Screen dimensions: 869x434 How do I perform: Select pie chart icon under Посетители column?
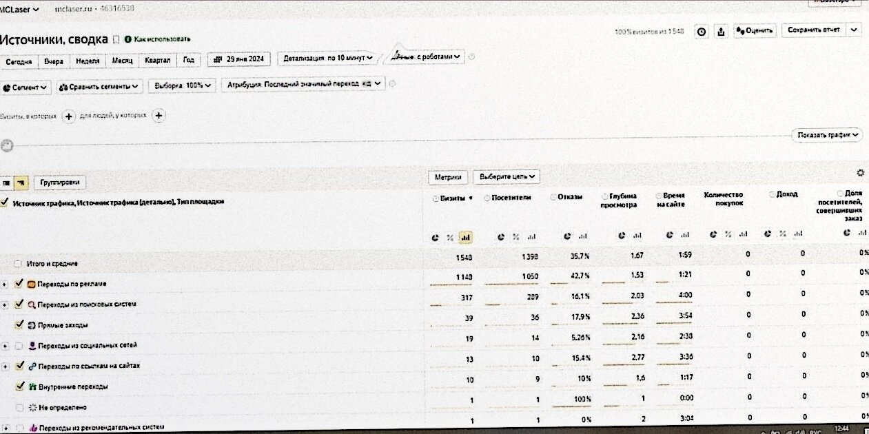[501, 237]
